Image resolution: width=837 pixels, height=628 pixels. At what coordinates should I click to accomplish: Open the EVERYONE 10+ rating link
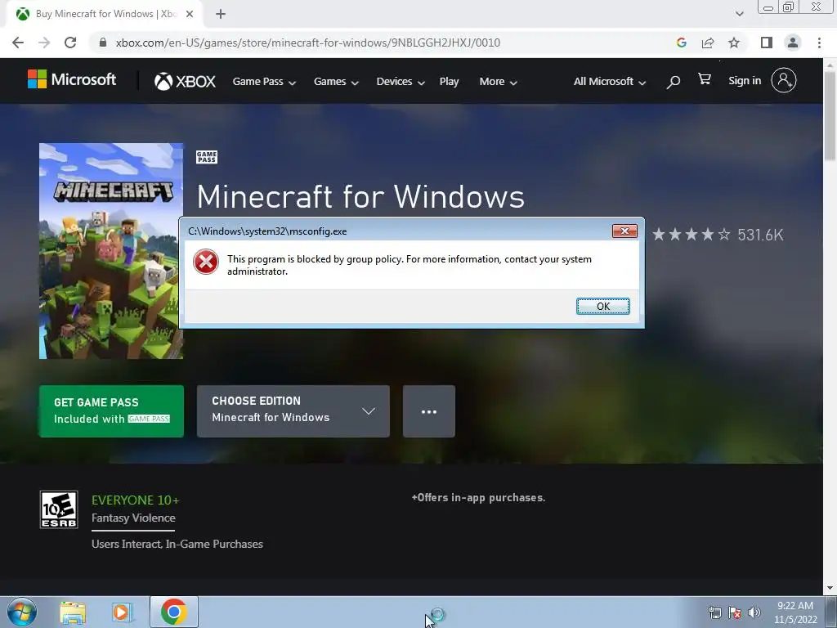(x=135, y=500)
